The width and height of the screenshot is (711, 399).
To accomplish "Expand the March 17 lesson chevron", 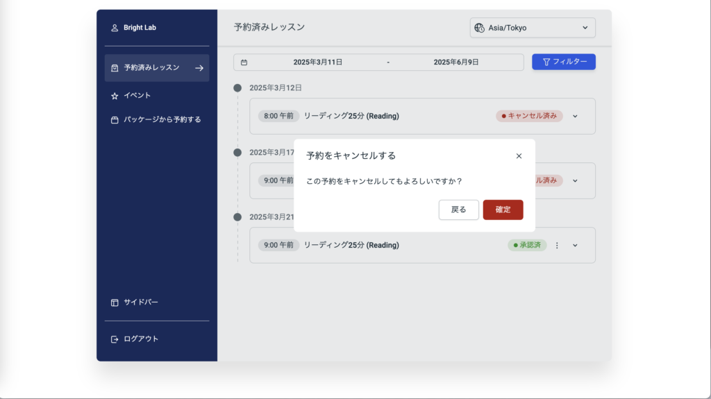I will point(575,180).
